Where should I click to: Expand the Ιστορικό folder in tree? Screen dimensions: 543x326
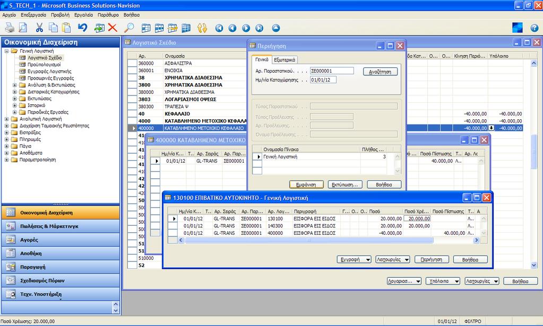pyautogui.click(x=14, y=105)
